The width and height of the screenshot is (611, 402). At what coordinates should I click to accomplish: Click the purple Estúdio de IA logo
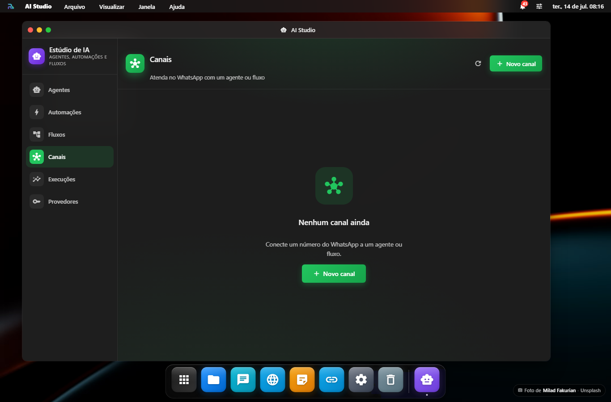(x=37, y=56)
